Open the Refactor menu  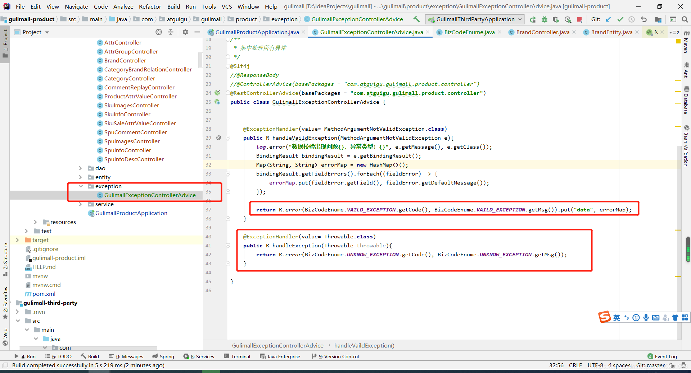coord(150,6)
